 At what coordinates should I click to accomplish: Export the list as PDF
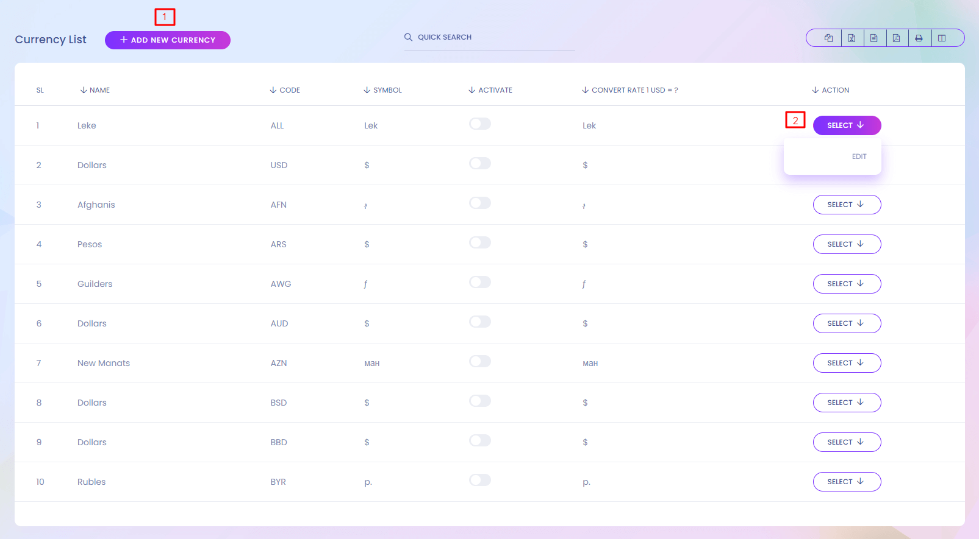click(896, 38)
